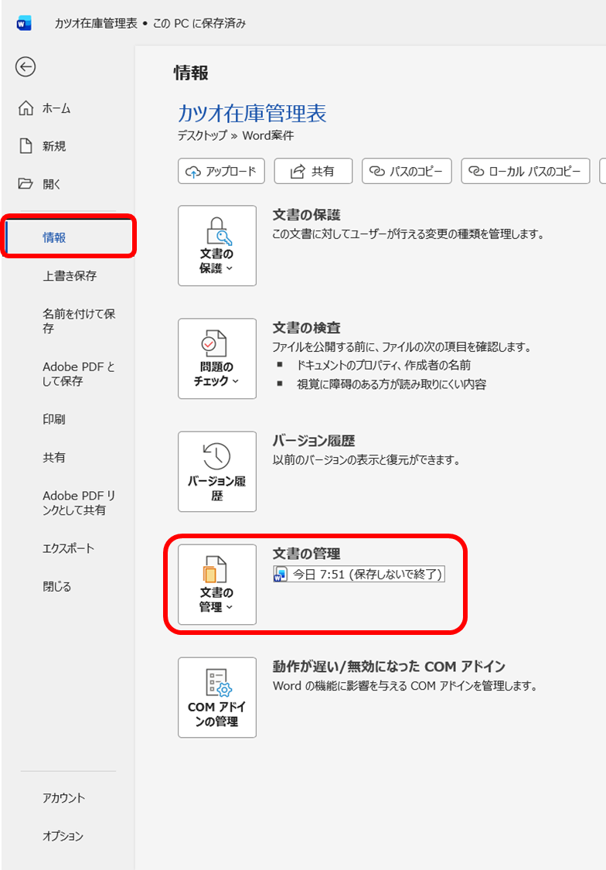Click the Home house icon in sidebar
Viewport: 606px width, 870px height.
26,108
